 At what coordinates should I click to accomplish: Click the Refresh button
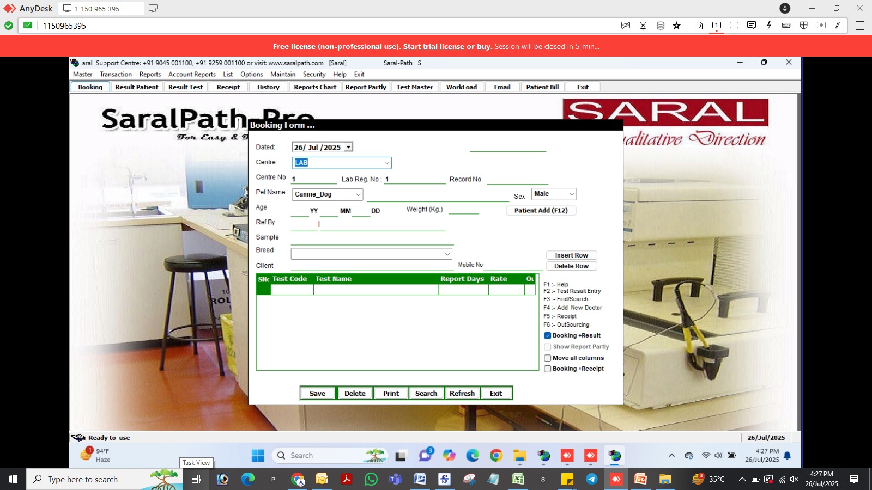(462, 394)
